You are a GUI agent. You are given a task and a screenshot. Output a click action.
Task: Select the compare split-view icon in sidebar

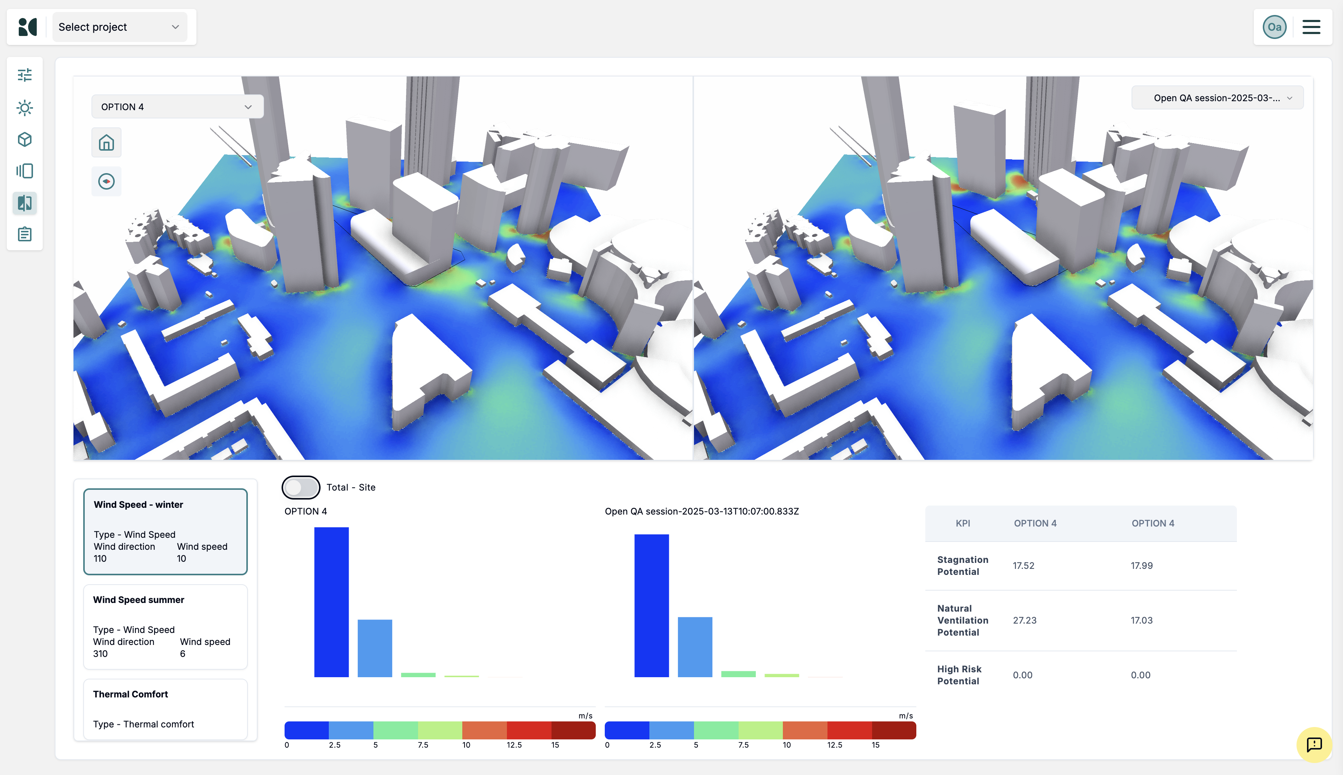24,203
